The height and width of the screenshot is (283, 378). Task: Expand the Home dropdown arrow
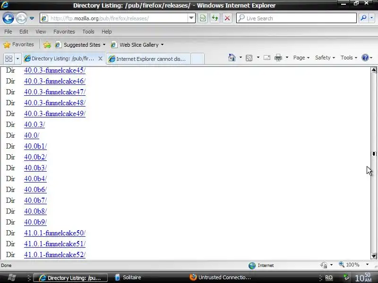[x=241, y=58]
